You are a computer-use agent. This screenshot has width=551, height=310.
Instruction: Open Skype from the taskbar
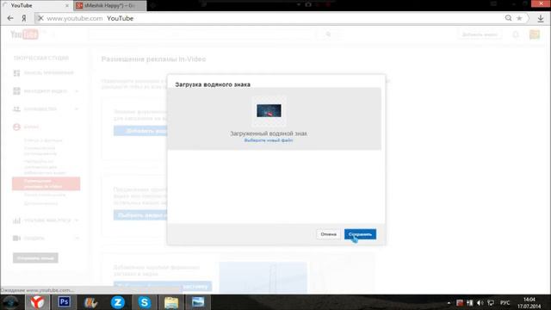[x=145, y=302]
